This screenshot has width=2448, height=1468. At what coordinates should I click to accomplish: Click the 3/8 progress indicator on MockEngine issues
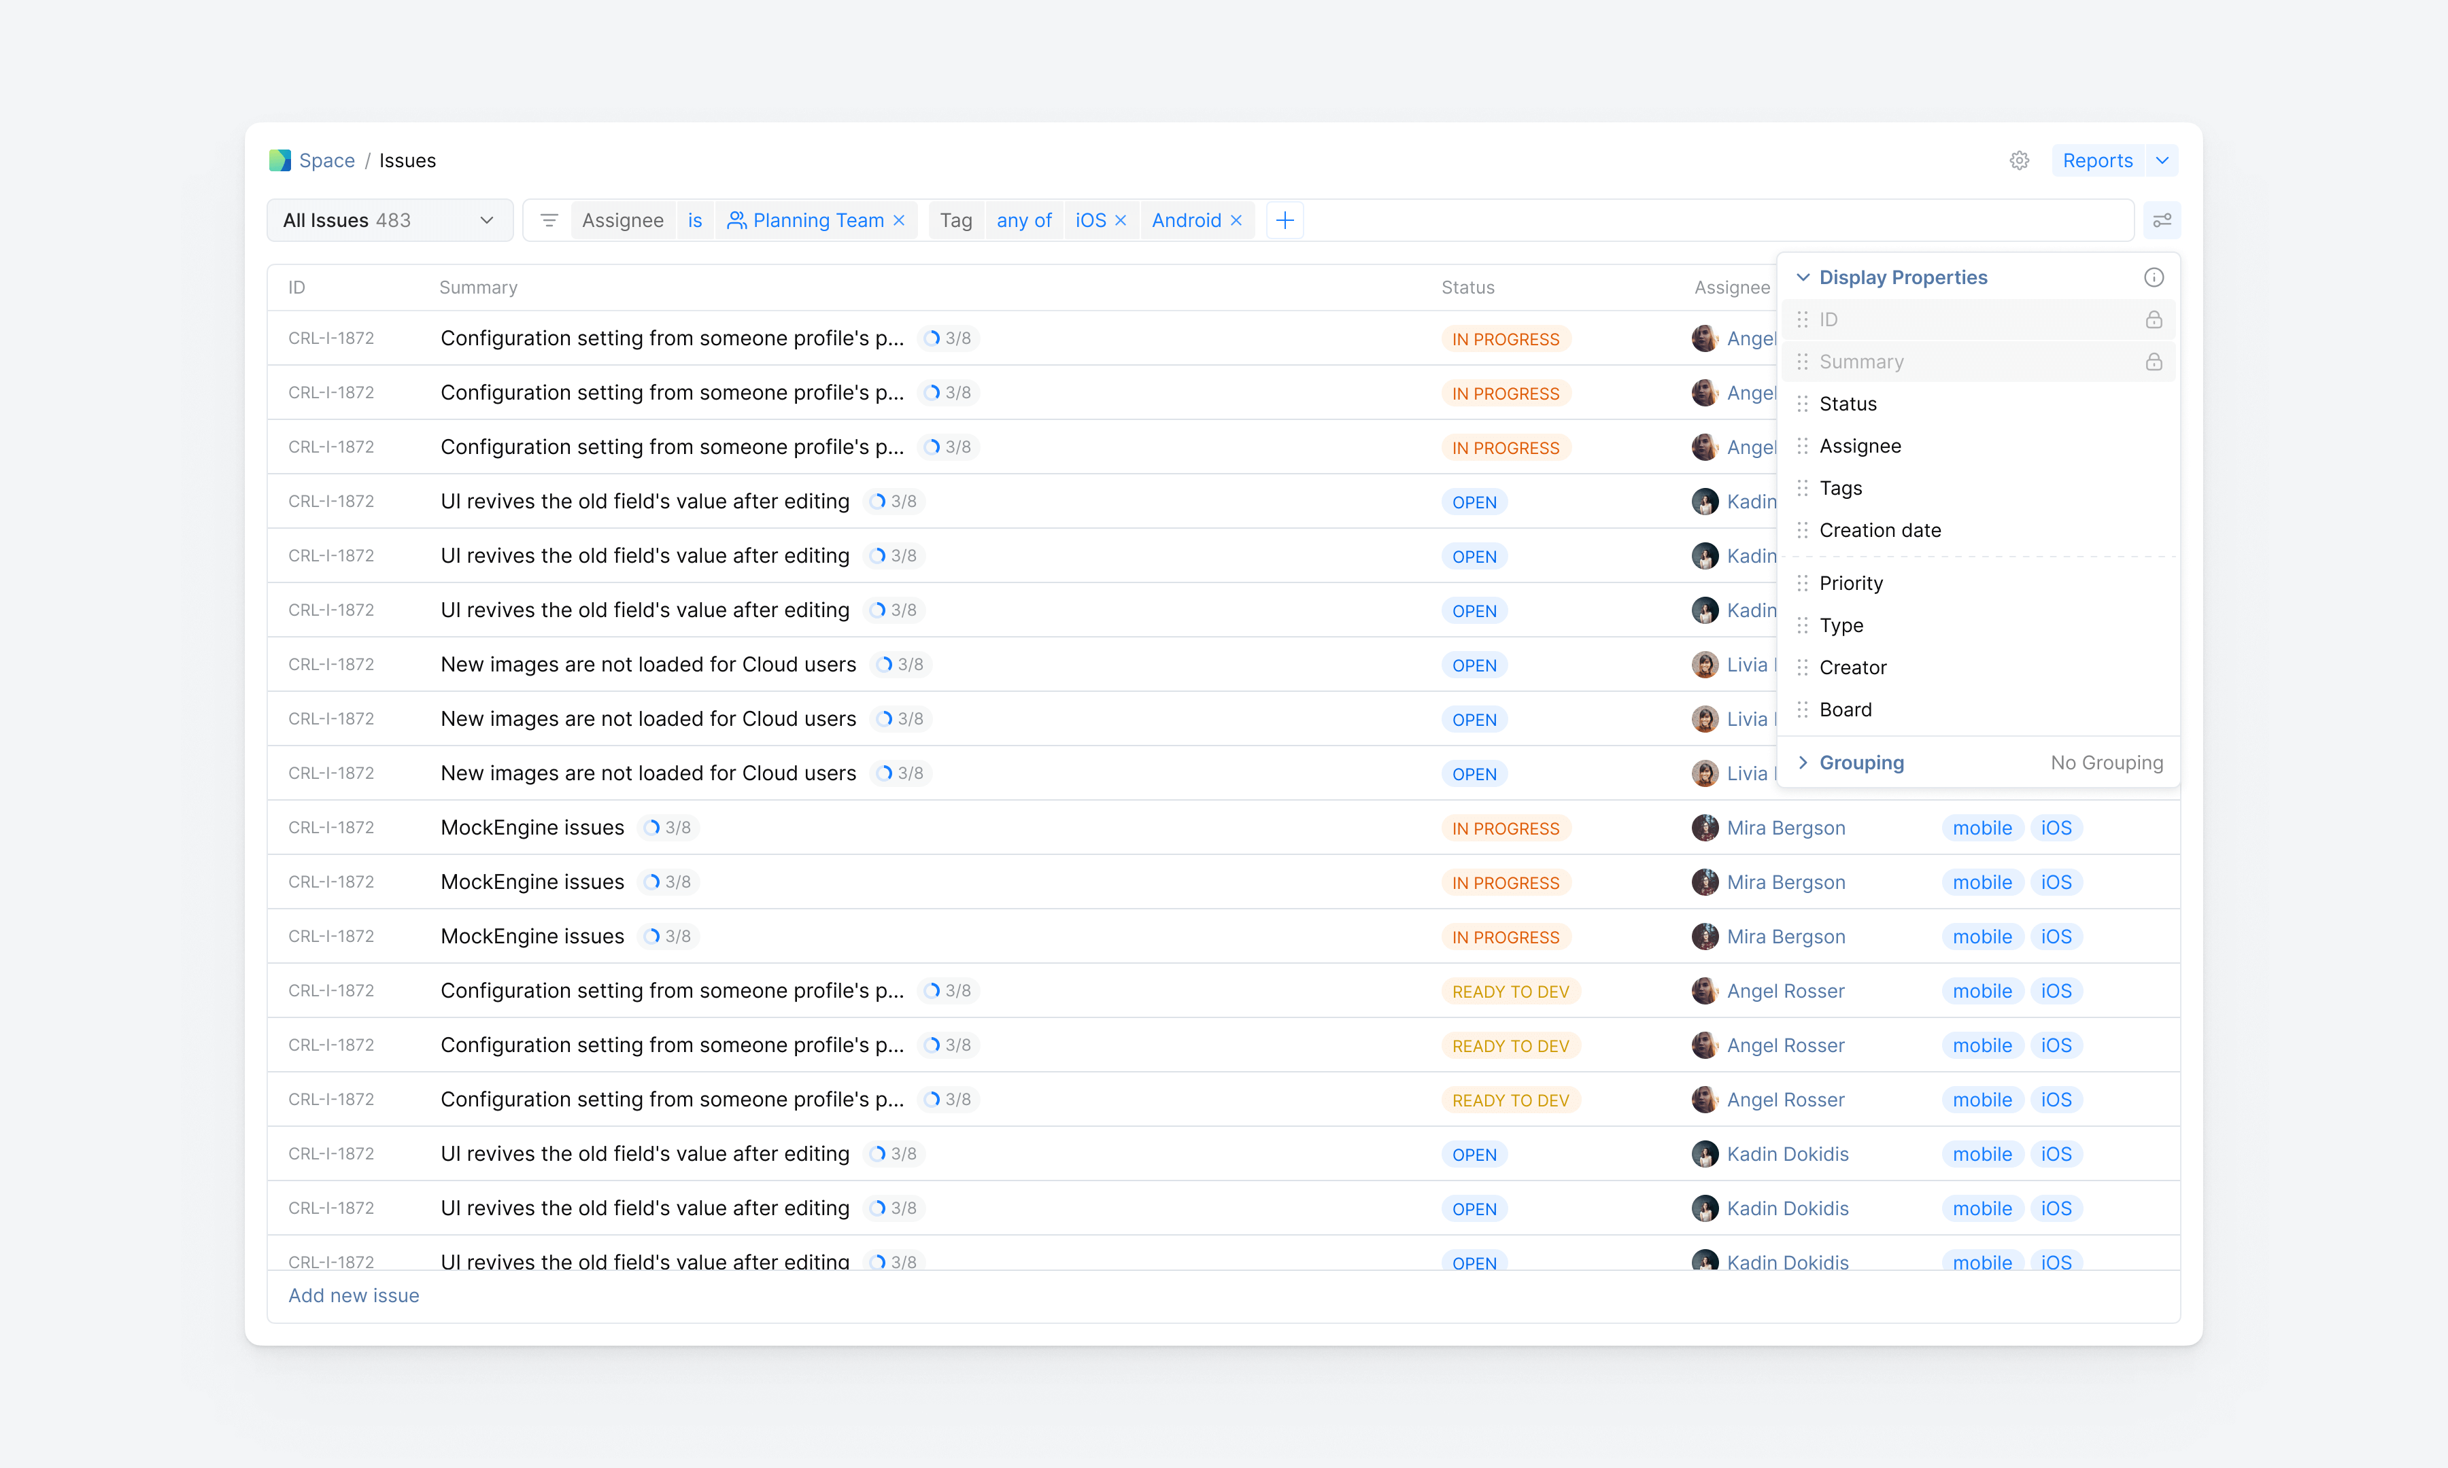click(668, 827)
